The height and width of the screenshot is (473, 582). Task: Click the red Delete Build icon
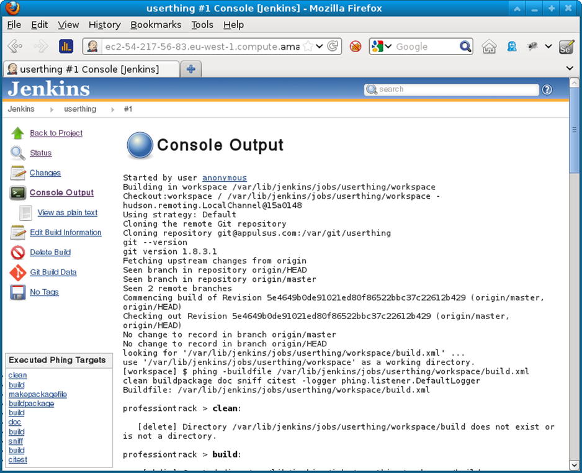click(x=17, y=253)
